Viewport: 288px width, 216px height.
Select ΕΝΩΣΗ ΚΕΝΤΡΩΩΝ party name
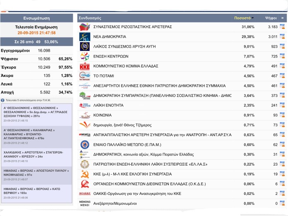(x=111, y=56)
